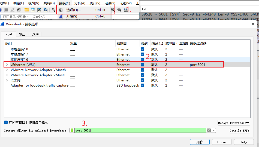Open the capture filter history dropdown arrow
This screenshot has width=259, height=147.
(x=214, y=130)
